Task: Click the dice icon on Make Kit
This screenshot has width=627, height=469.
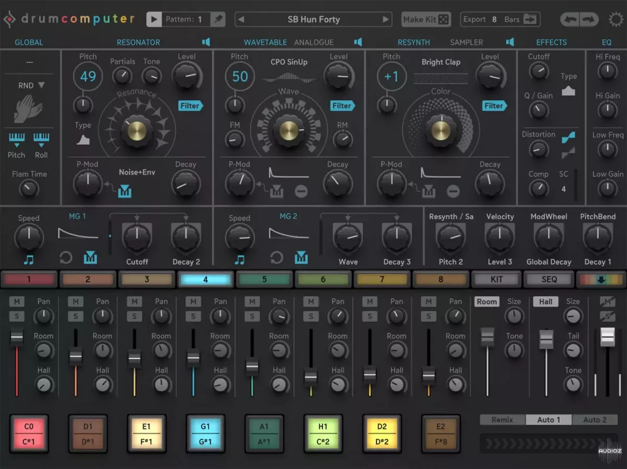Action: point(444,19)
